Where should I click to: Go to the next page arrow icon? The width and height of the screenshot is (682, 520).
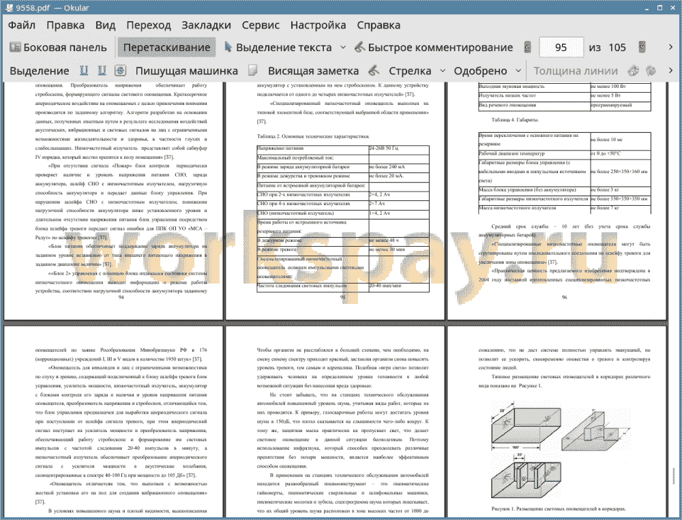click(x=642, y=47)
